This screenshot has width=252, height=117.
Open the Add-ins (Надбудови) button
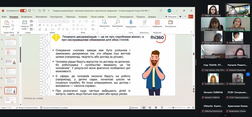(157, 23)
